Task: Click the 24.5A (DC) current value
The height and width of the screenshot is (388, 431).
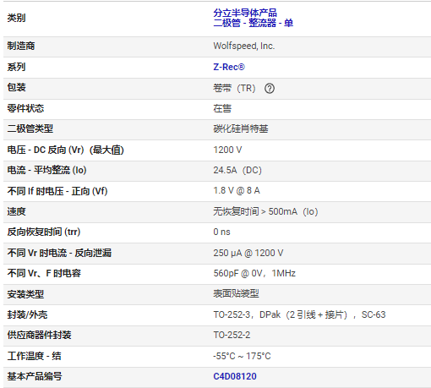Action: (x=237, y=170)
